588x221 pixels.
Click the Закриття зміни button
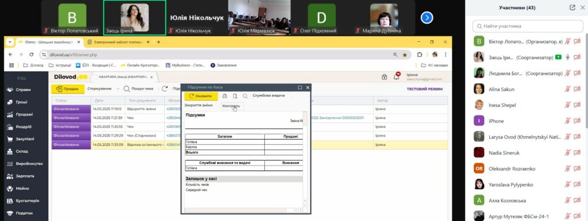[x=198, y=106]
